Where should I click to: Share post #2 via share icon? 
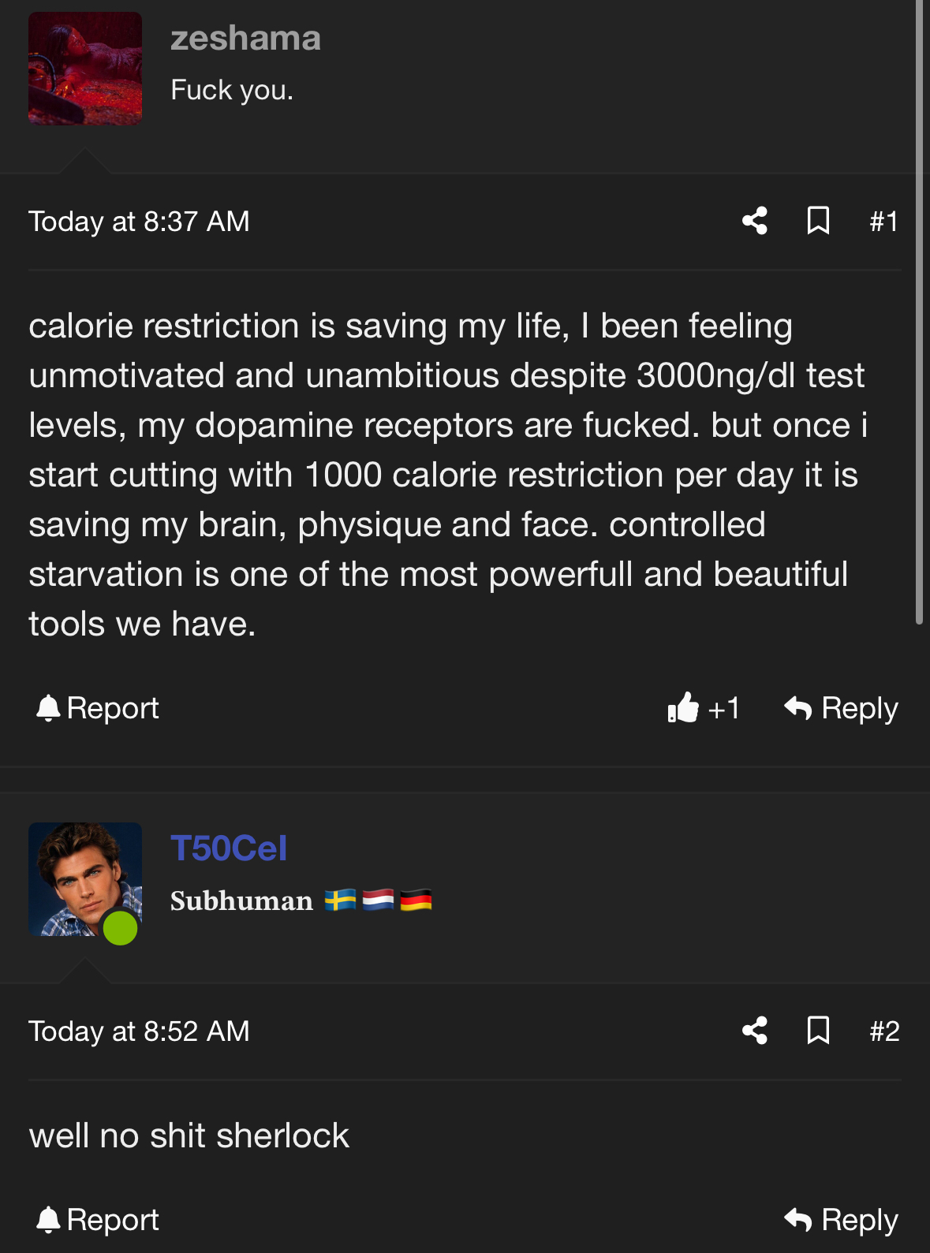[x=755, y=1031]
